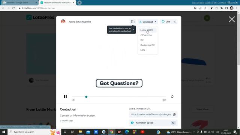Close the Featured animations tab
The height and width of the screenshot is (135, 240).
pyautogui.click(x=73, y=3)
